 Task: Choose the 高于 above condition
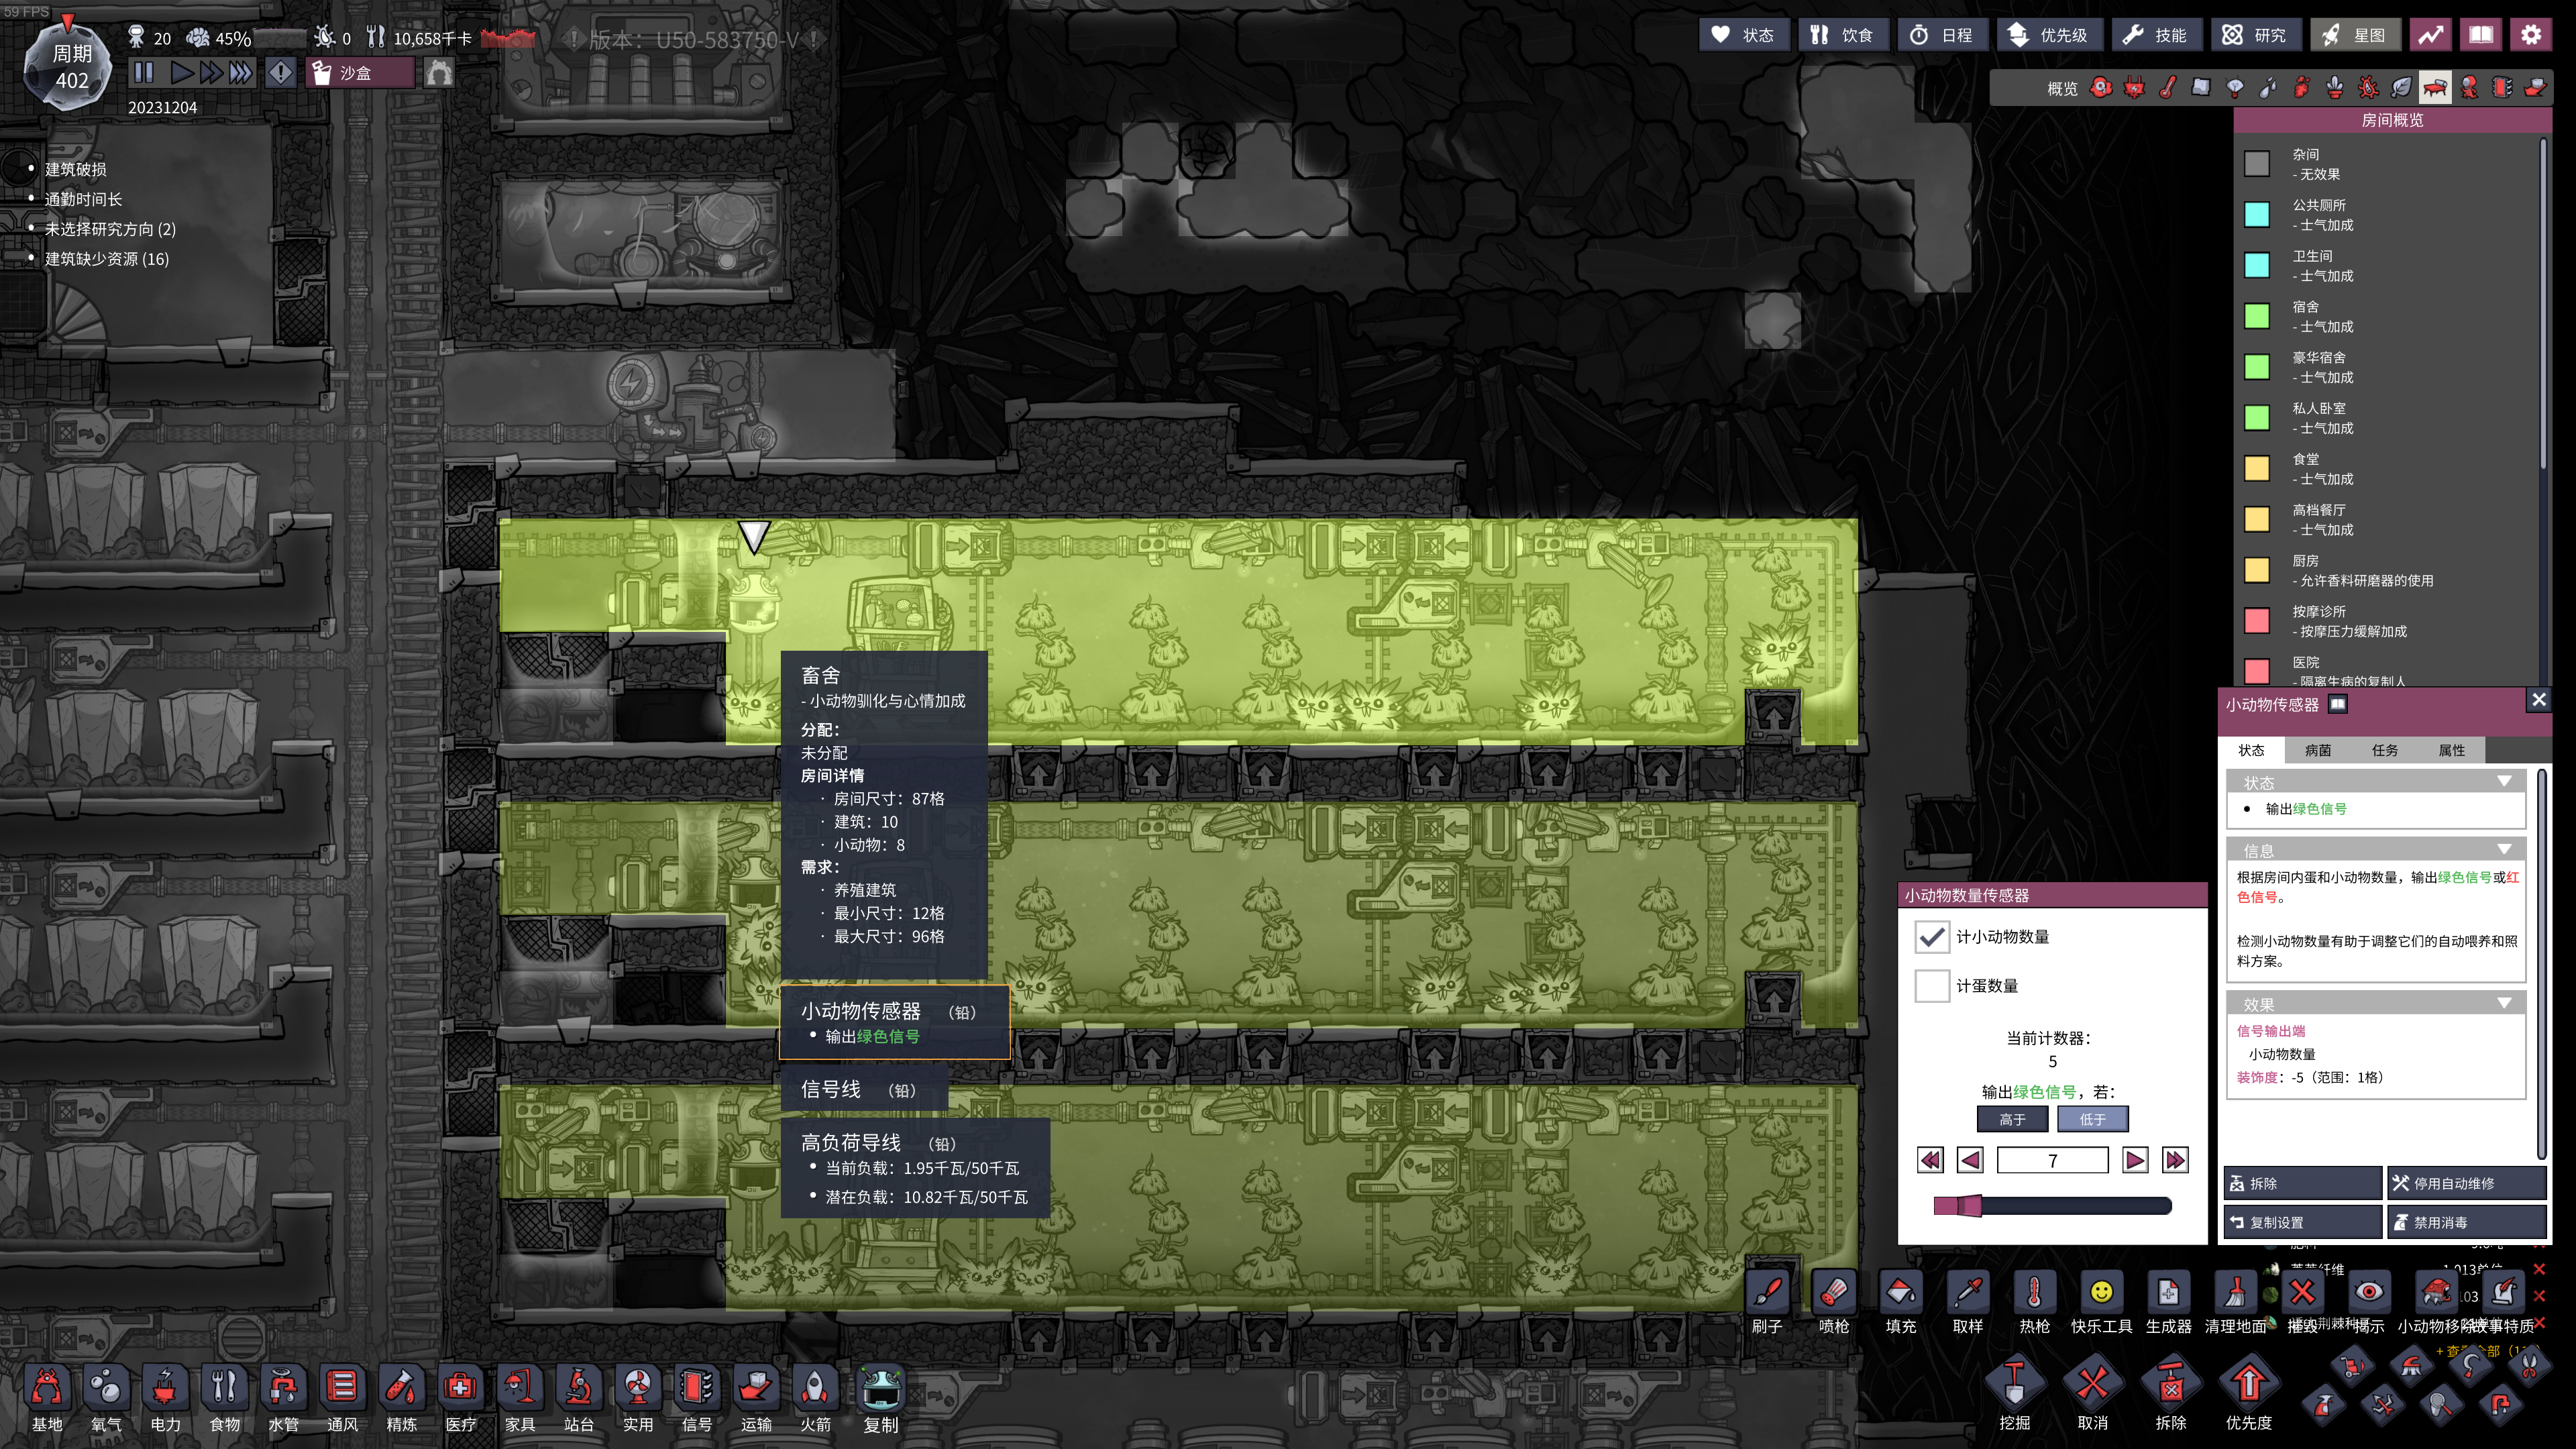2012,1119
